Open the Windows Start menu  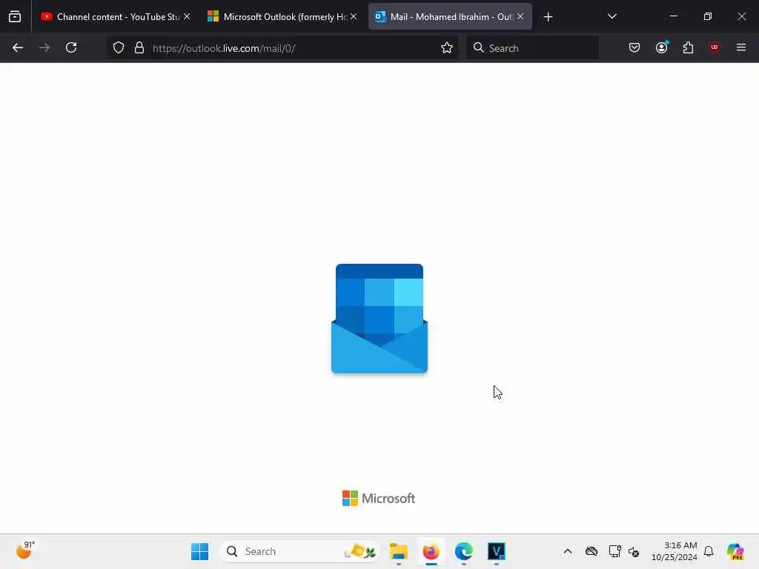(x=199, y=551)
